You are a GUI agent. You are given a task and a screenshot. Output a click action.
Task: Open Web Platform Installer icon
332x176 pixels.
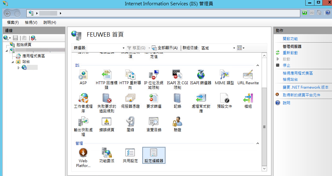[x=83, y=158]
